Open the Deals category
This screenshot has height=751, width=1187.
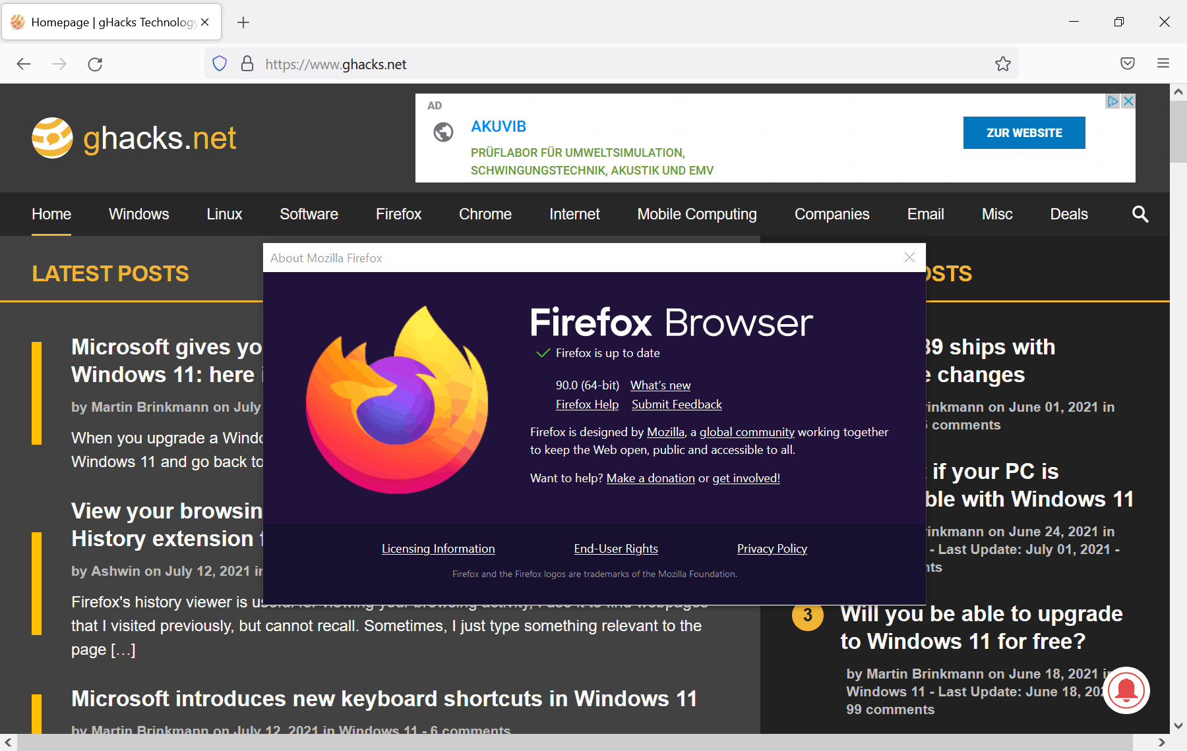coord(1069,214)
